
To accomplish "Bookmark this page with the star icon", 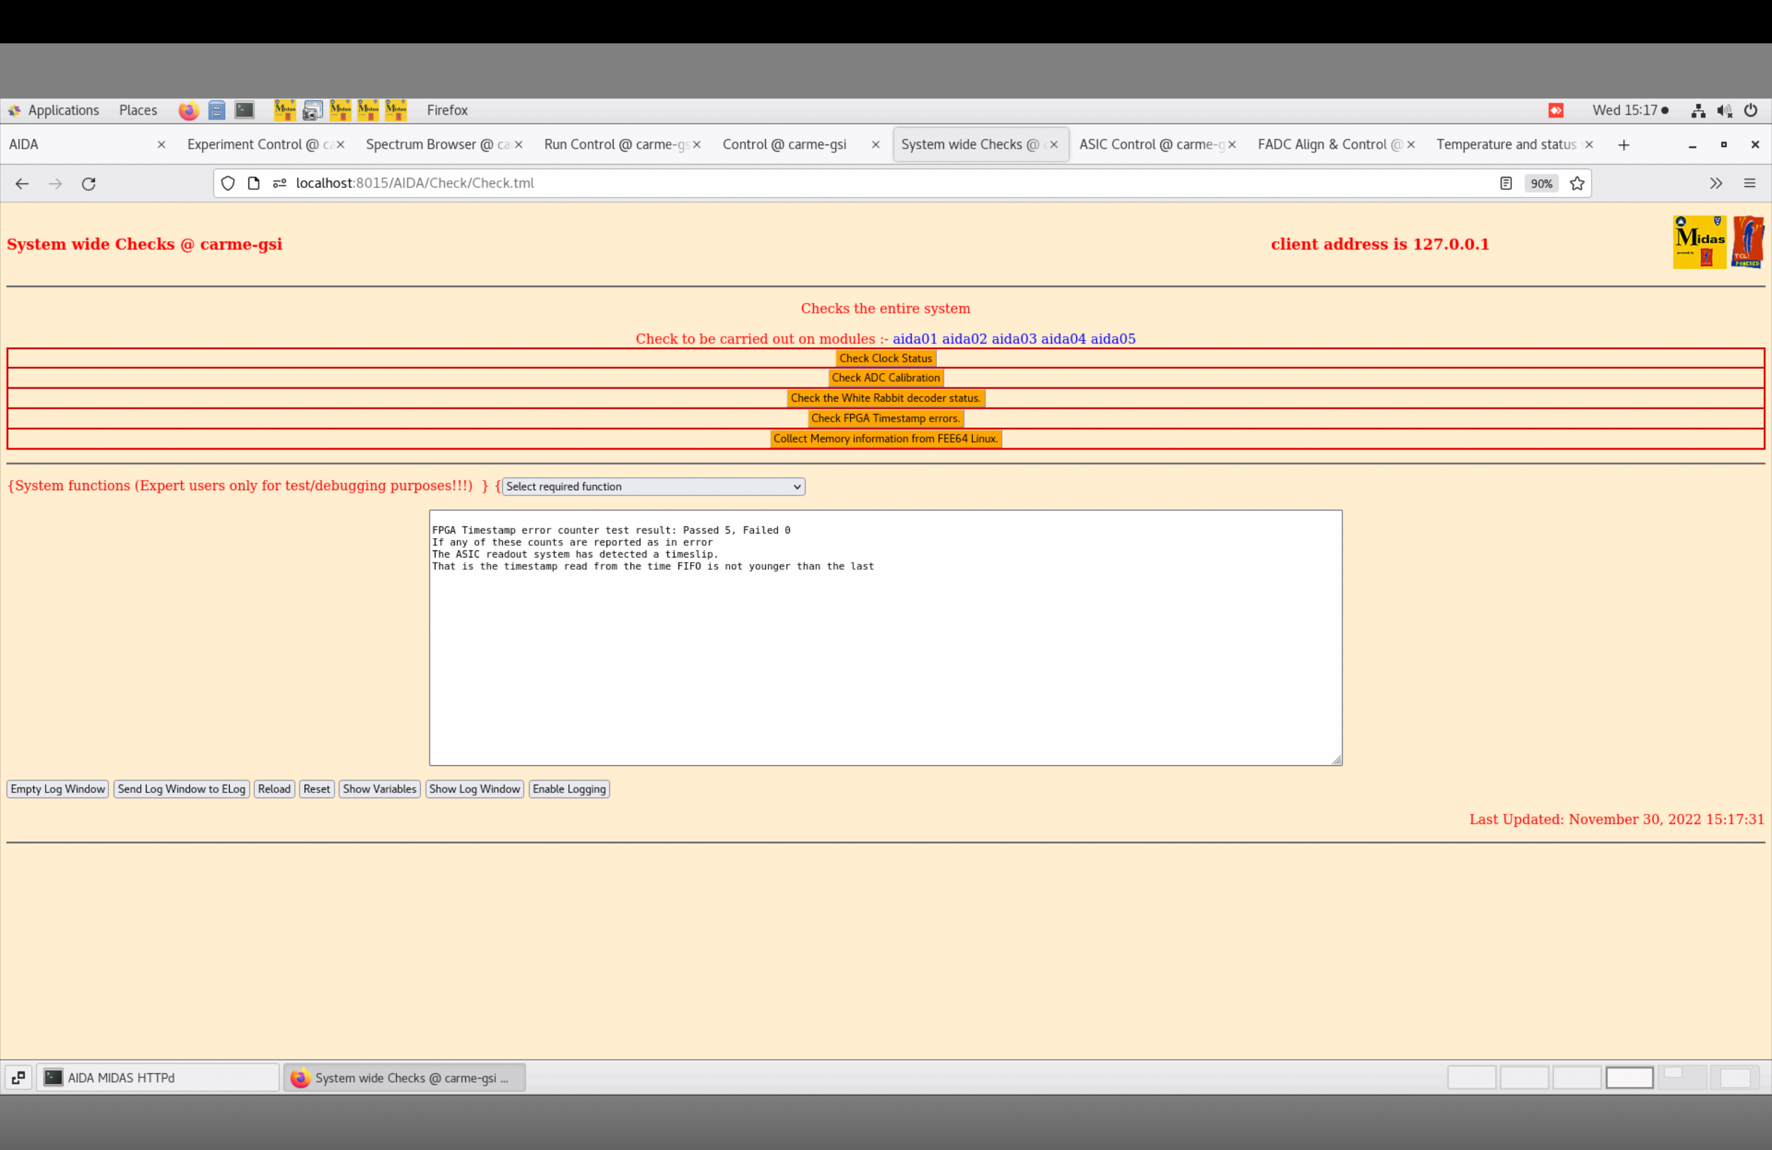I will pyautogui.click(x=1577, y=184).
